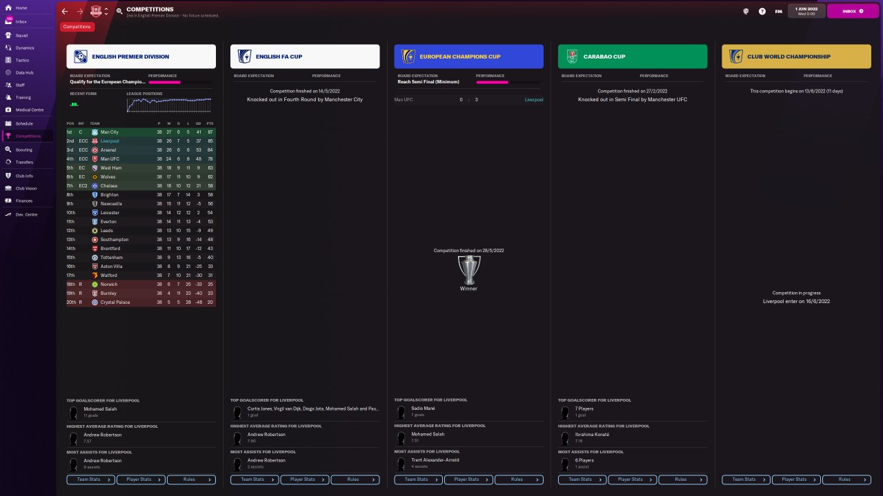This screenshot has height=496, width=883.
Task: Continue to Inbox with the magenta button
Action: click(852, 11)
